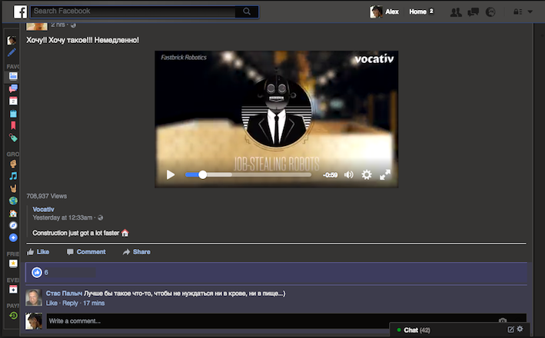Open the notifications globe icon
Viewport: 545px width, 338px height.
pos(490,12)
